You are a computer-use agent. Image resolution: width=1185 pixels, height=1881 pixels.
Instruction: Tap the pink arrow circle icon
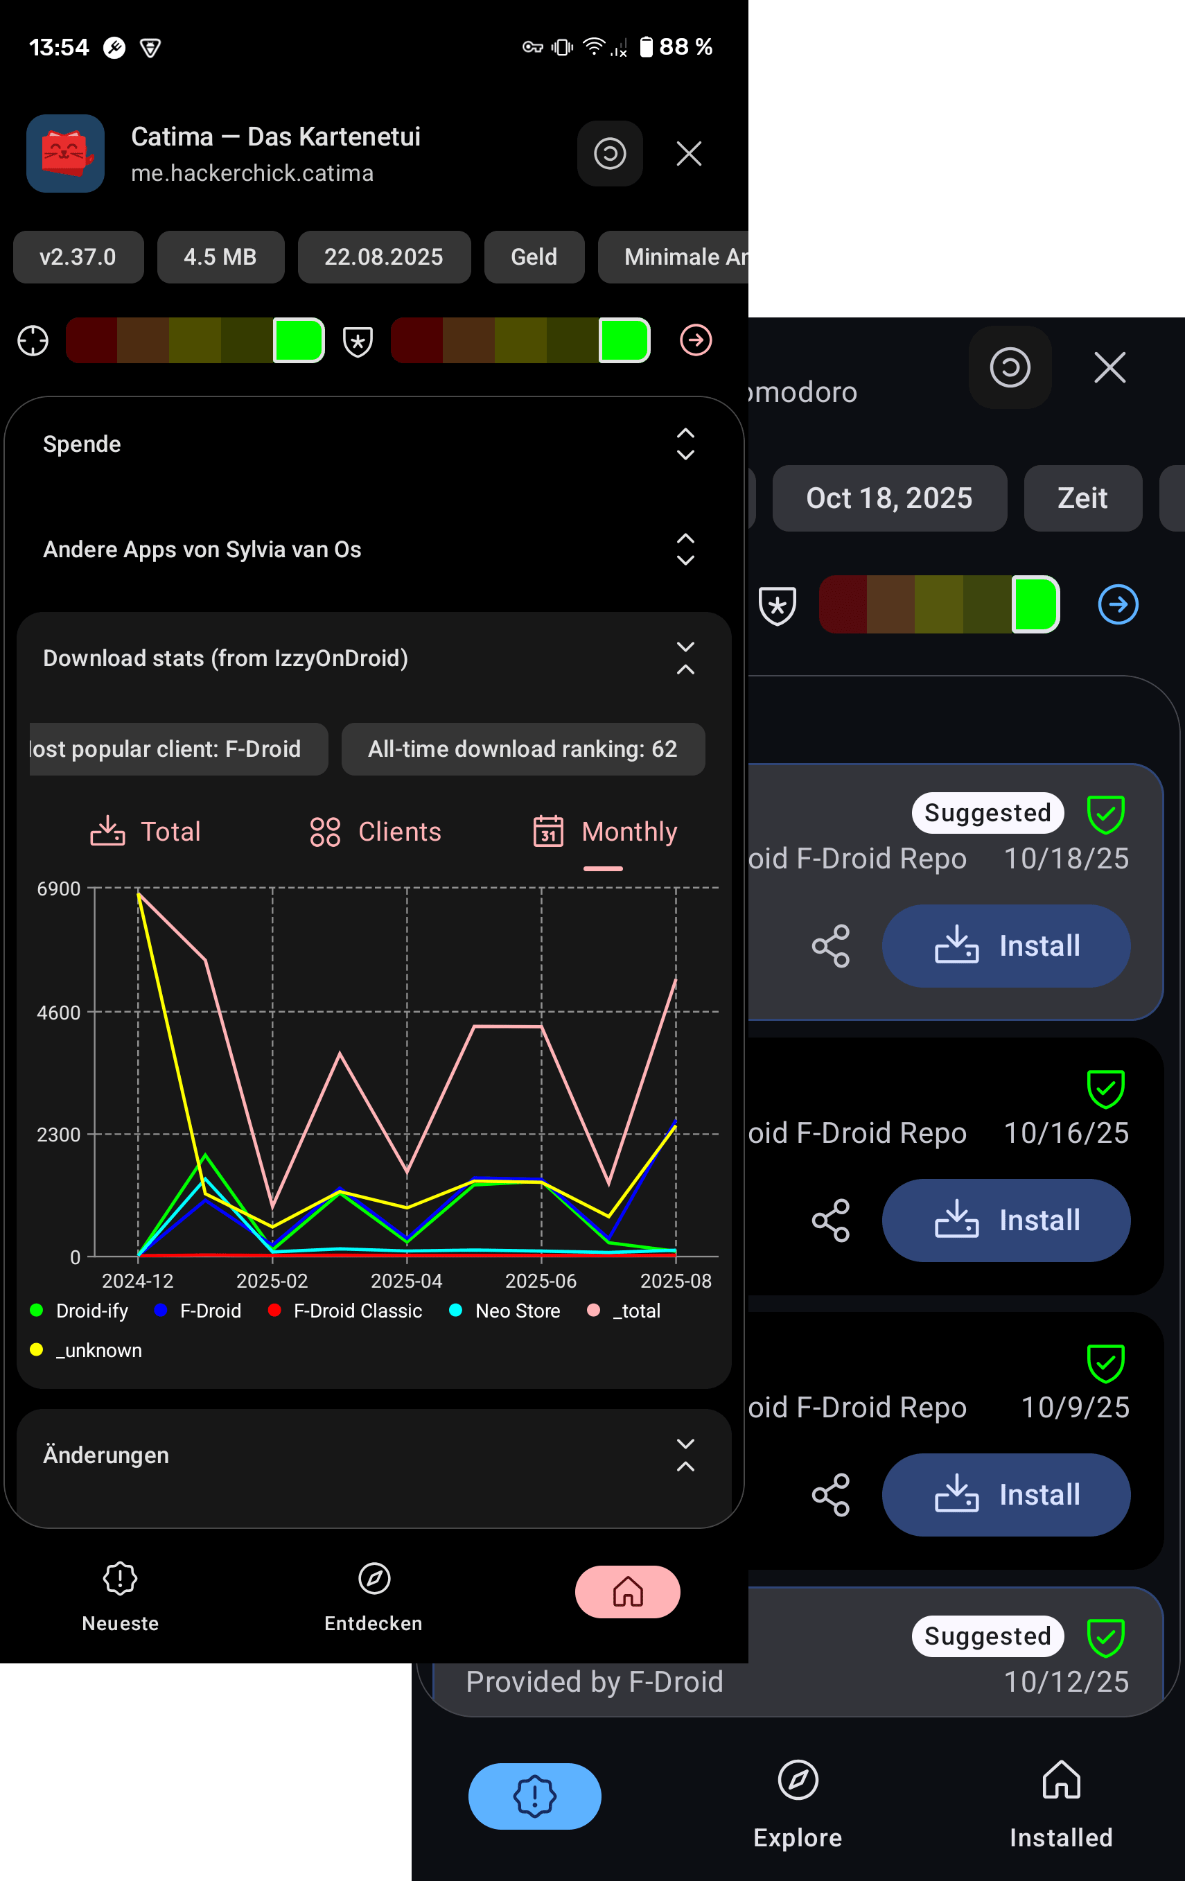695,340
